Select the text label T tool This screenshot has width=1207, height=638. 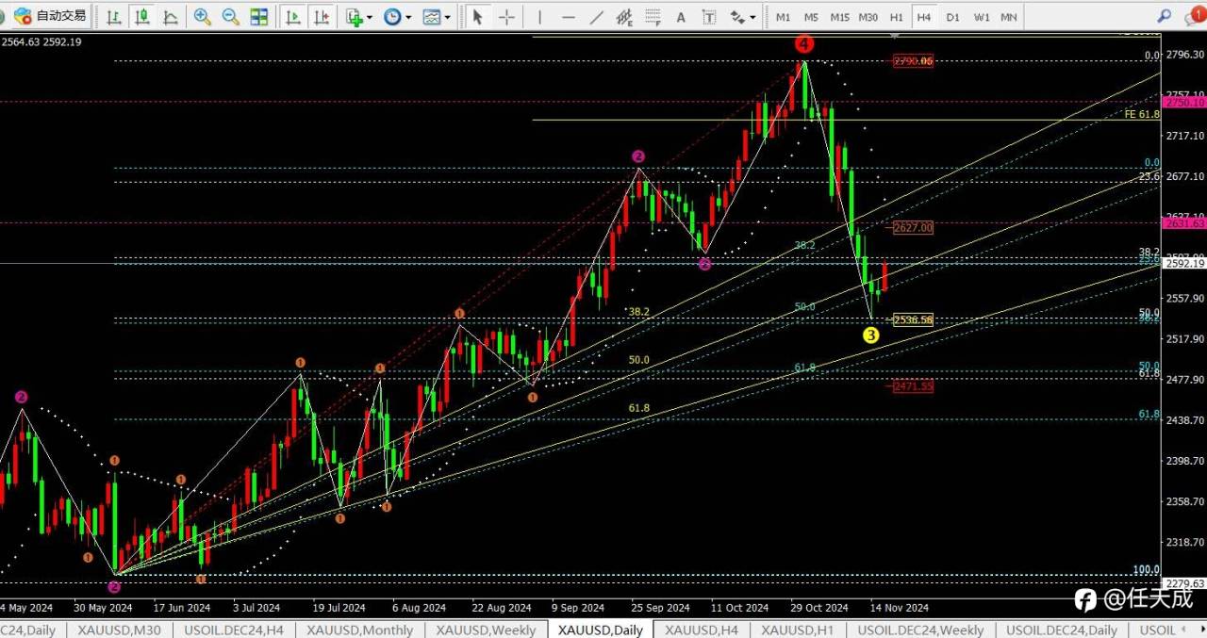point(709,16)
